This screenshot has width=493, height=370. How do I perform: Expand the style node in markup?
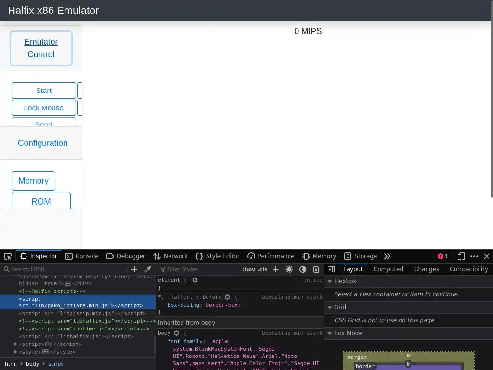[x=15, y=352]
